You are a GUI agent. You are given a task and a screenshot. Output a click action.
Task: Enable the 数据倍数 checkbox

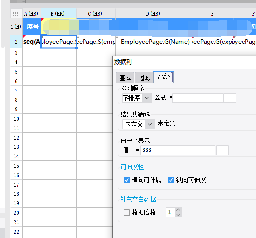(127, 212)
